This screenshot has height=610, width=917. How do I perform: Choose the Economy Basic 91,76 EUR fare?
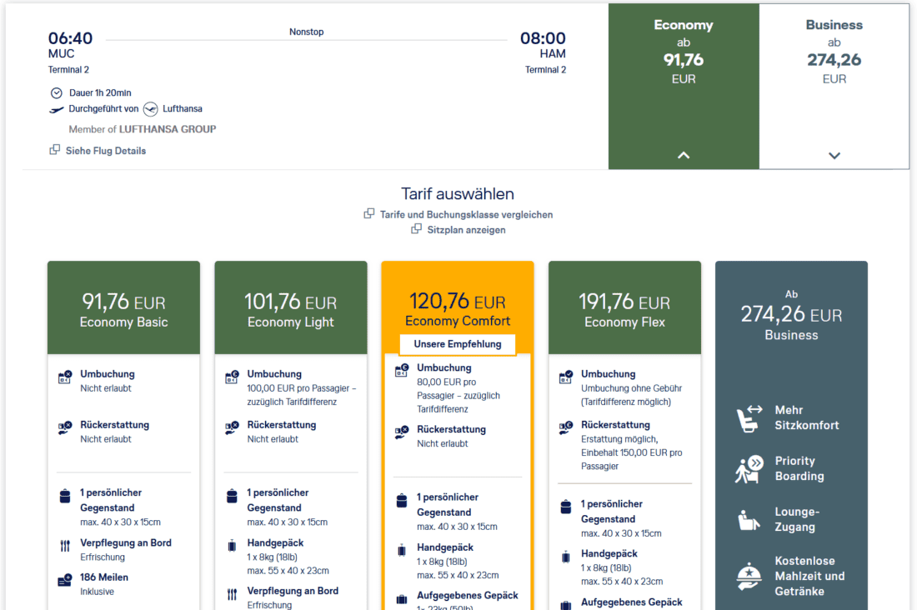[x=124, y=307]
